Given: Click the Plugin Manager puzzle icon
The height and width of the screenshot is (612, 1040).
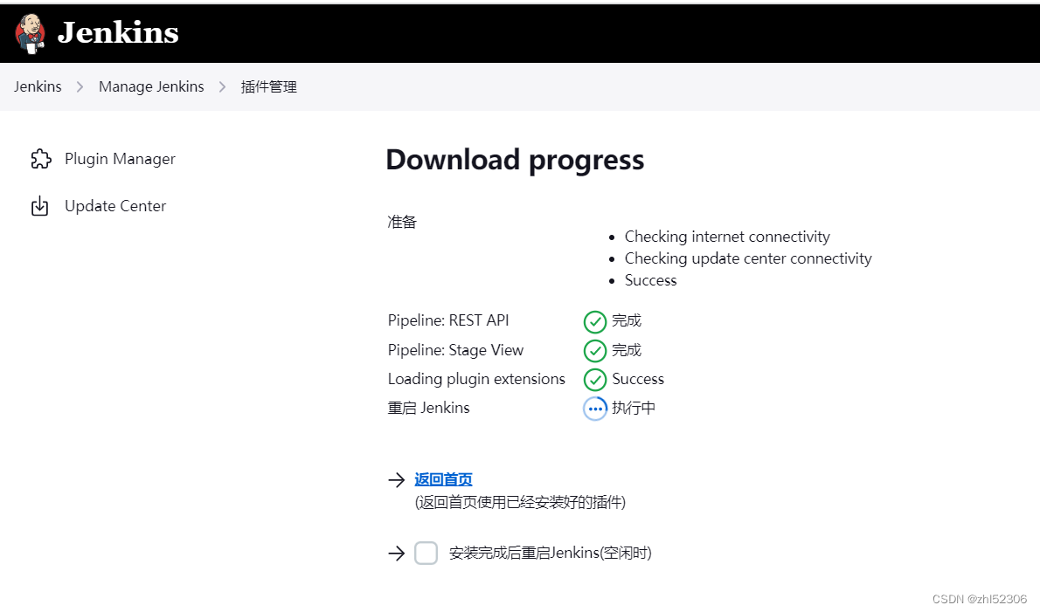Looking at the screenshot, I should (x=40, y=159).
